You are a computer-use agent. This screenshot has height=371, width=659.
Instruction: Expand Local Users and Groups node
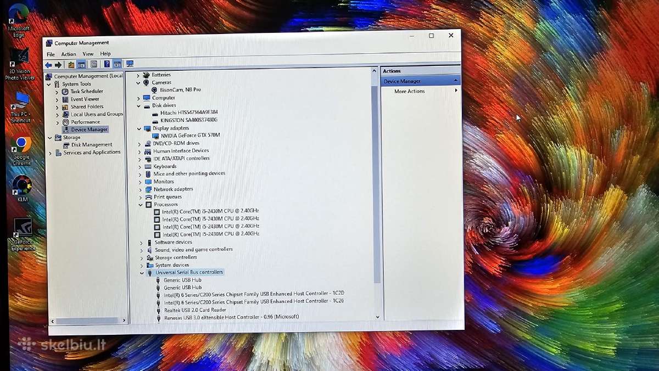57,115
